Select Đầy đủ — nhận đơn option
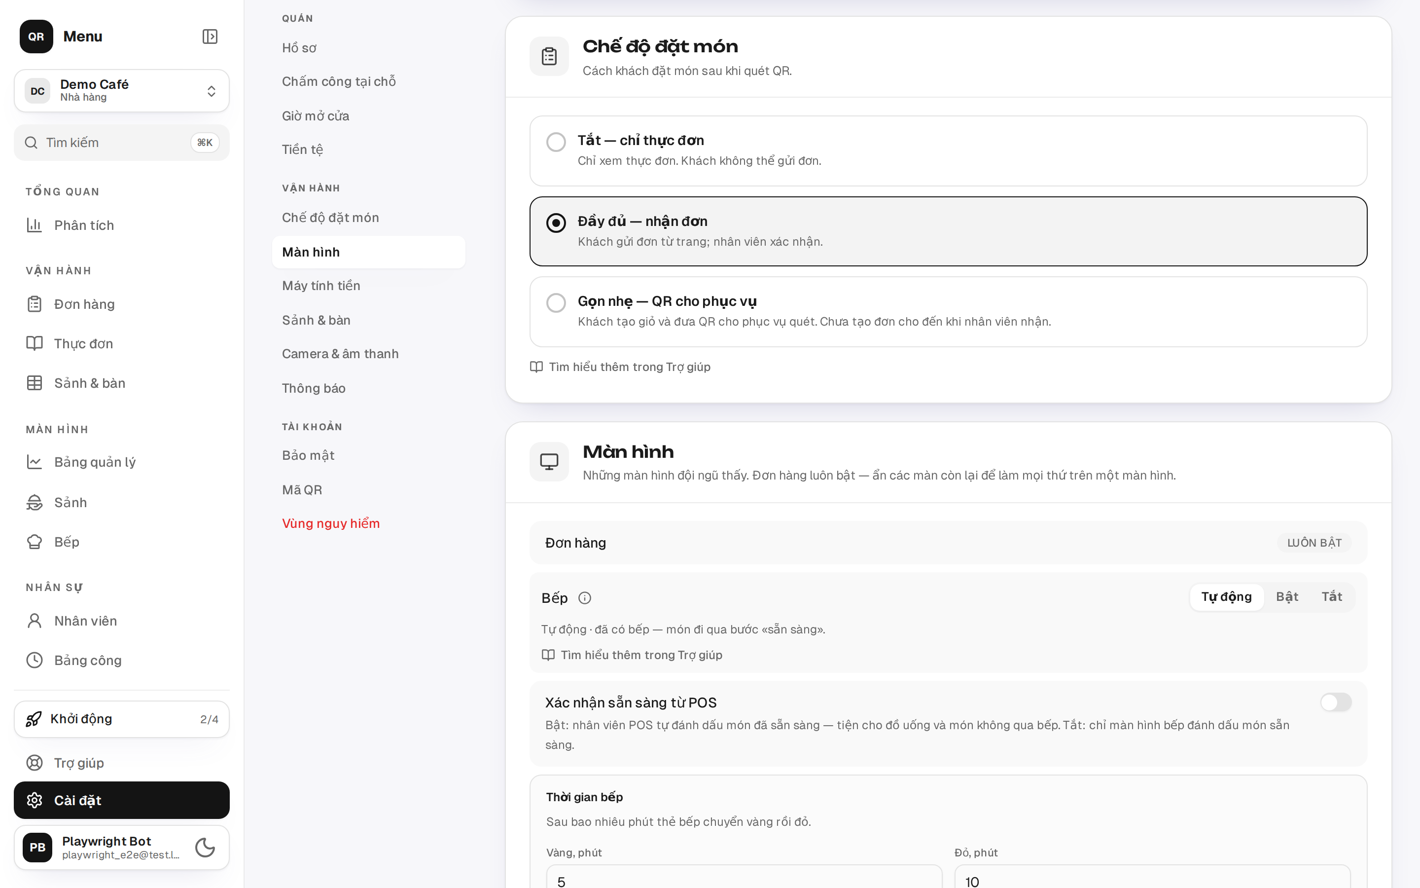This screenshot has width=1420, height=888. click(x=948, y=231)
